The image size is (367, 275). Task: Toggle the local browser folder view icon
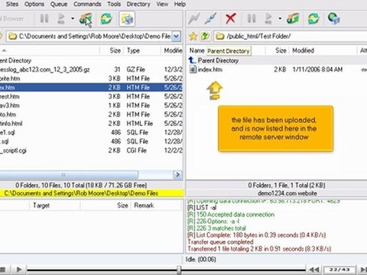coord(127,19)
